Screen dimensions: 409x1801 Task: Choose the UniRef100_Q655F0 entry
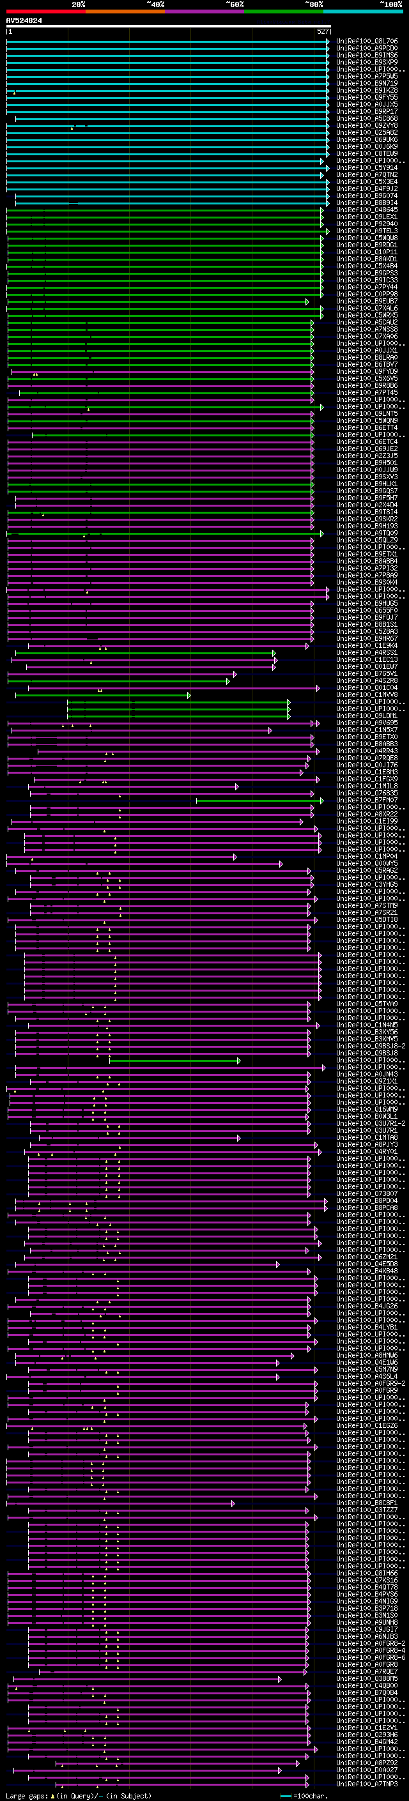click(x=367, y=610)
